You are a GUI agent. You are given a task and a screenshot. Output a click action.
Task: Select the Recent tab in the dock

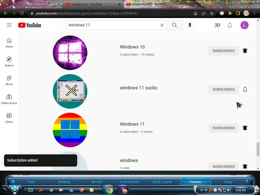[97, 182]
